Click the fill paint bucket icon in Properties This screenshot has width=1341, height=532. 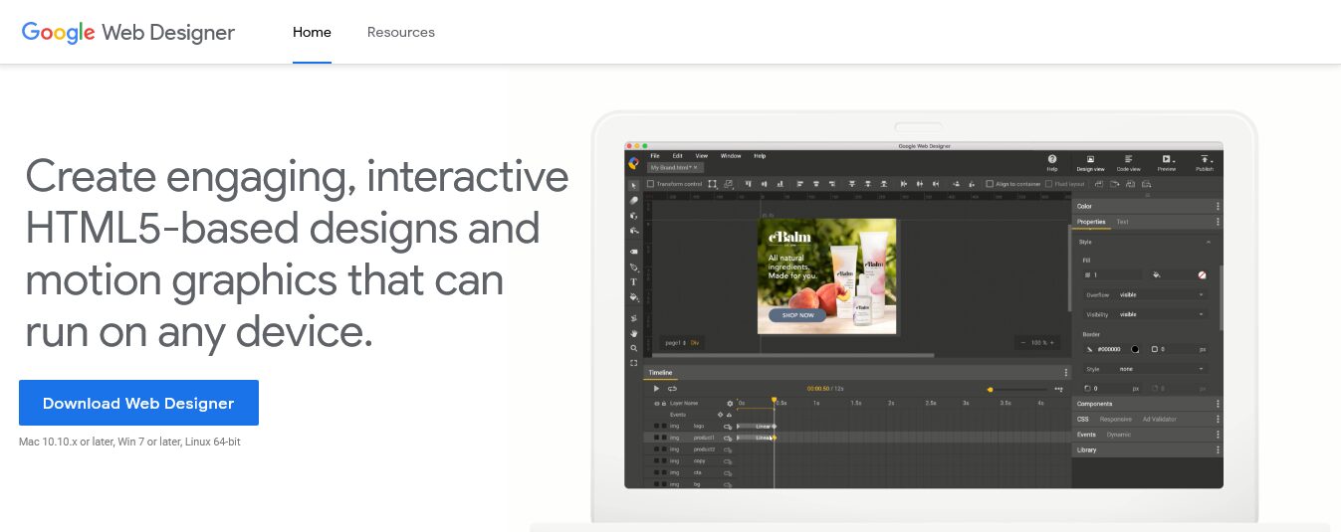tap(1156, 274)
